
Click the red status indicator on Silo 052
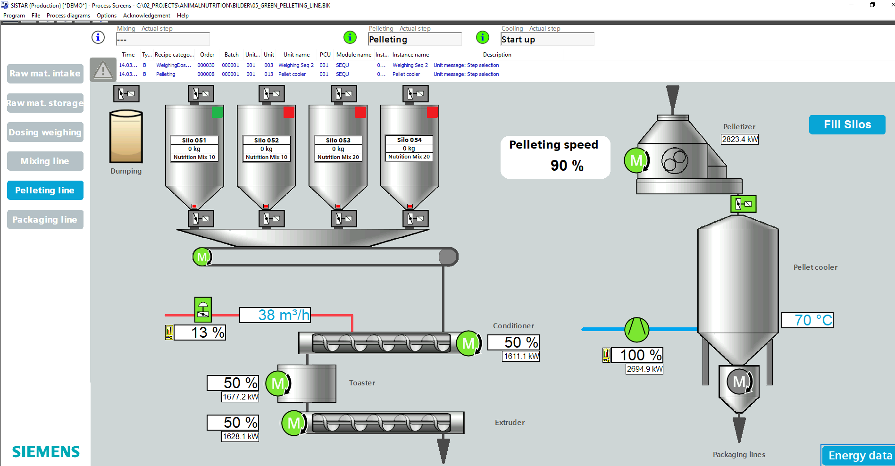point(289,112)
